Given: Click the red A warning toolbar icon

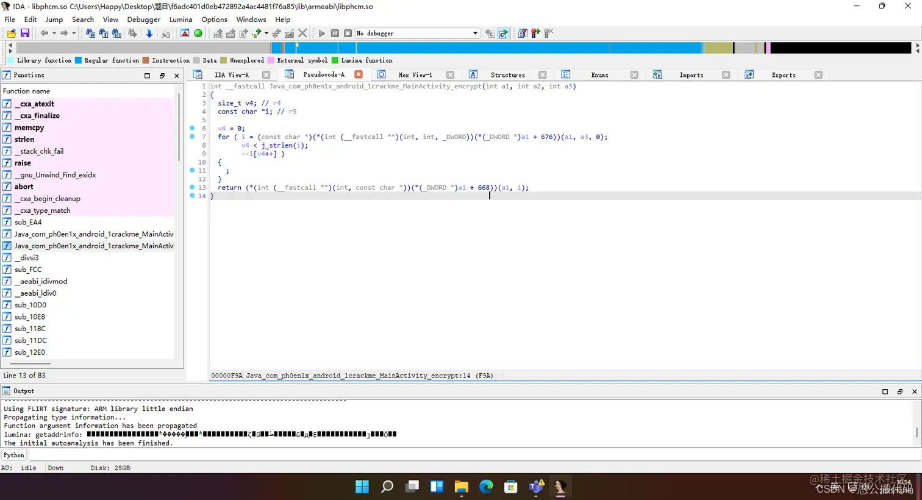Looking at the screenshot, I should [185, 34].
